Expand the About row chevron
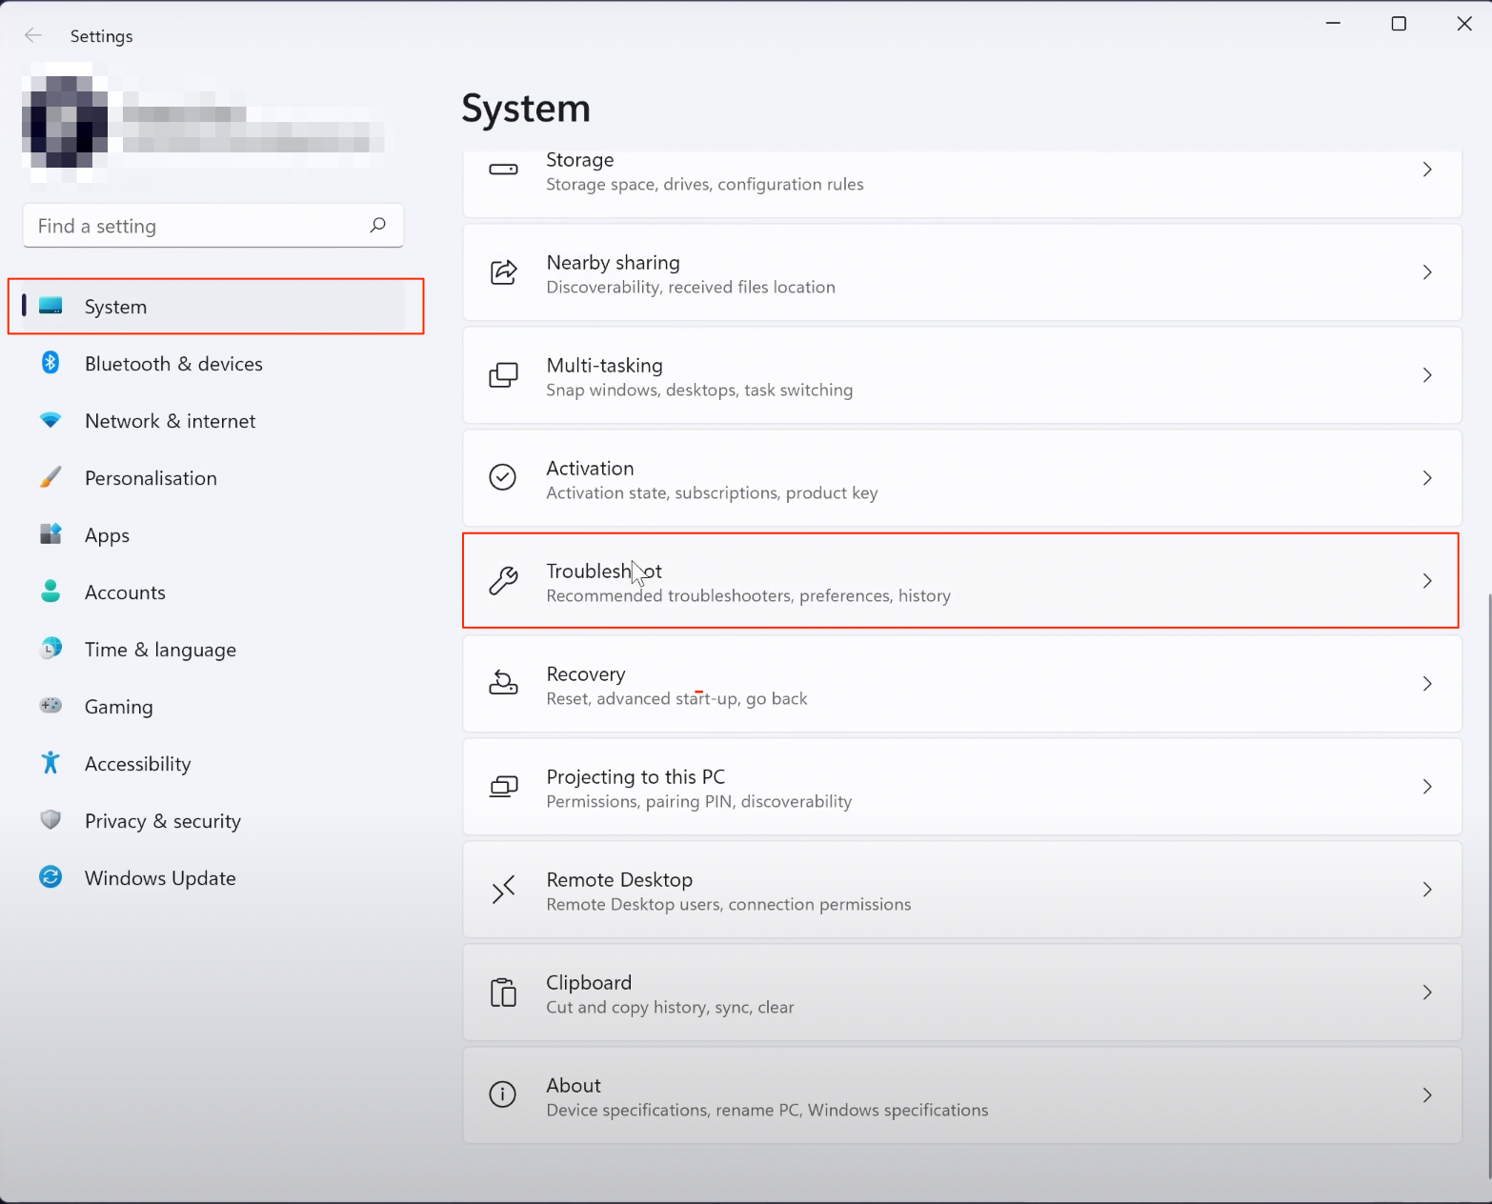This screenshot has width=1492, height=1204. click(x=1426, y=1095)
